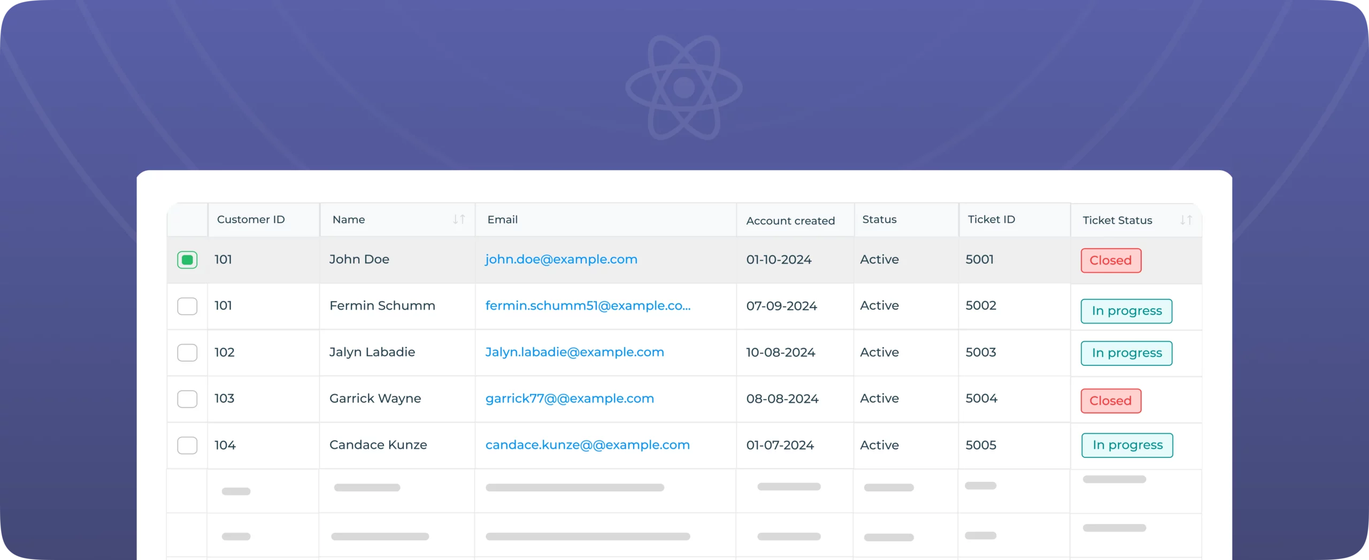1369x560 pixels.
Task: Uncheck the John Doe row checkbox
Action: point(187,260)
